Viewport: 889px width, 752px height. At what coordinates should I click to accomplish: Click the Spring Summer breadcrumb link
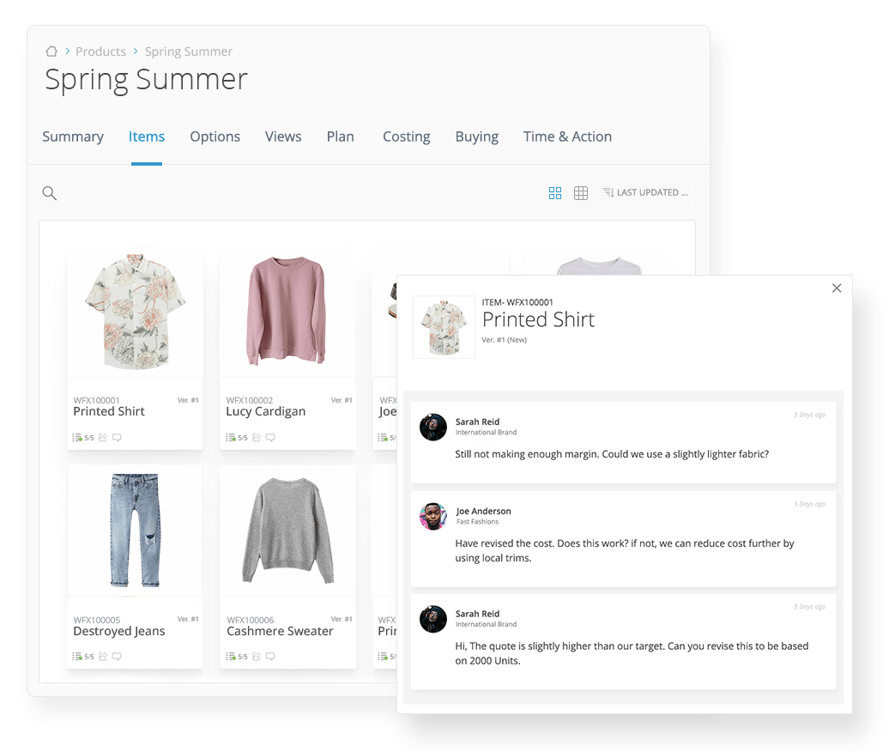pyautogui.click(x=188, y=52)
